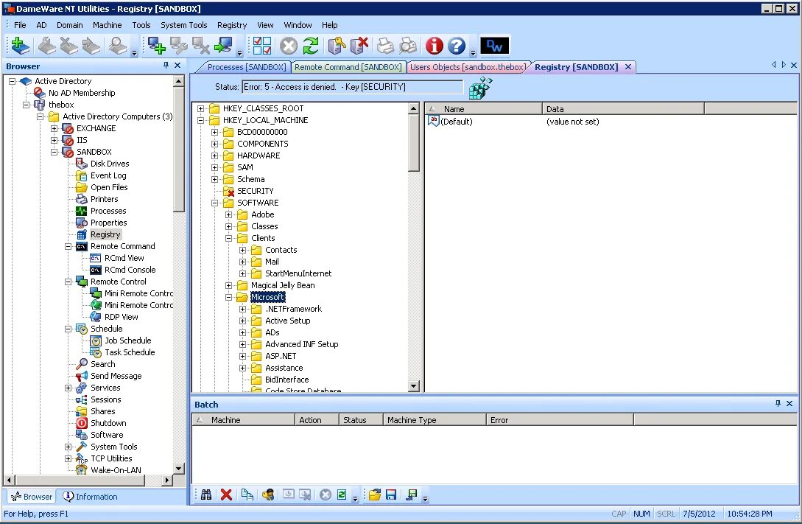Viewport: 802px width, 524px height.
Task: Collapse the Microsoft registry key
Action: point(228,297)
